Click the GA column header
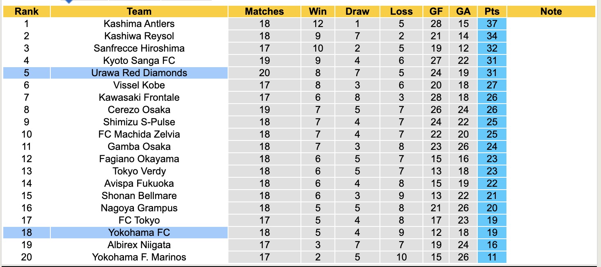 click(x=463, y=11)
